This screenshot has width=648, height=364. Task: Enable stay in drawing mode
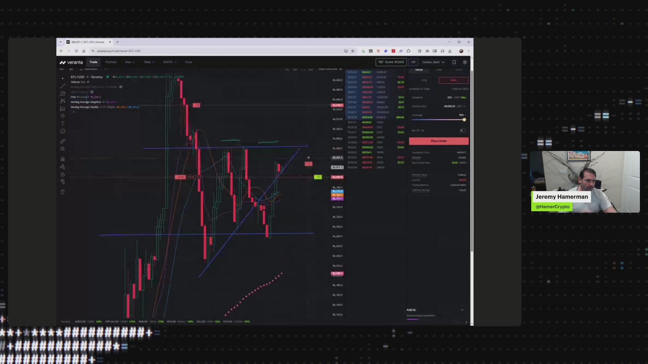point(62,166)
